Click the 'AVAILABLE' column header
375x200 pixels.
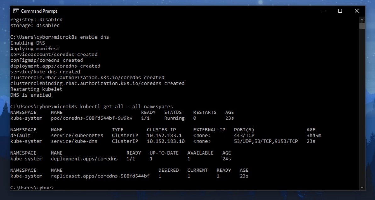tap(200, 153)
